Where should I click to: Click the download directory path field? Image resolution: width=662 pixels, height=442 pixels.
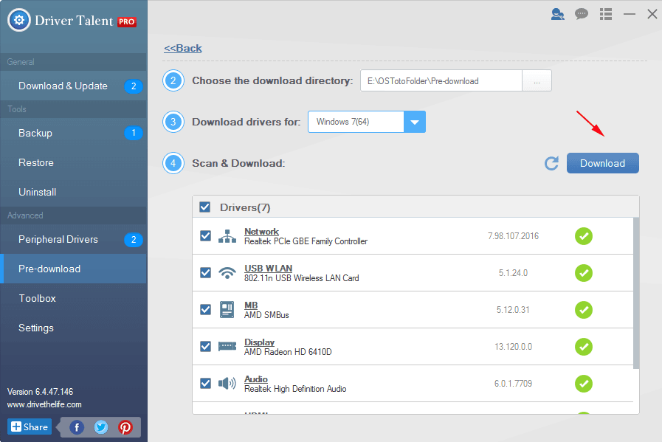441,80
